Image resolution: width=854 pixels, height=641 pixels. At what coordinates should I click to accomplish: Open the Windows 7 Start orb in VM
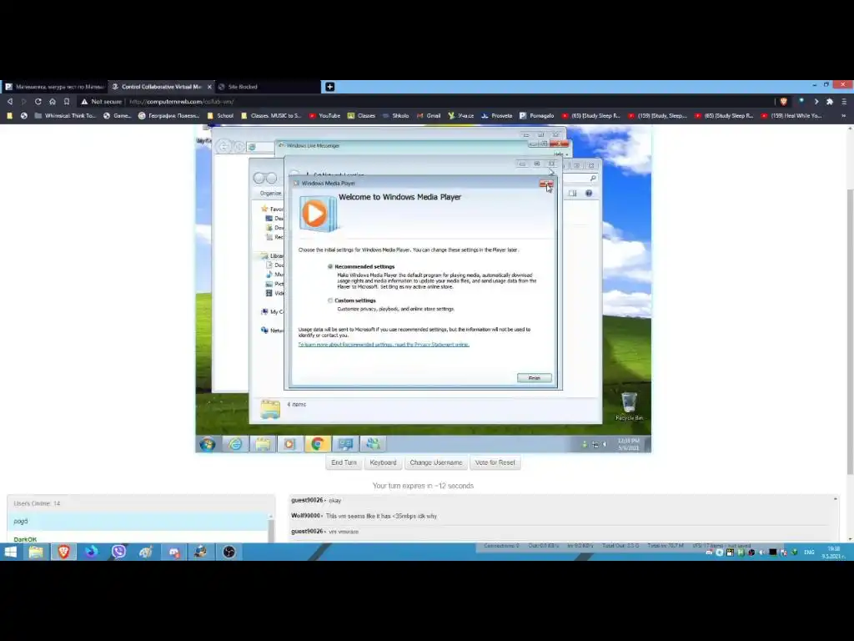(207, 444)
